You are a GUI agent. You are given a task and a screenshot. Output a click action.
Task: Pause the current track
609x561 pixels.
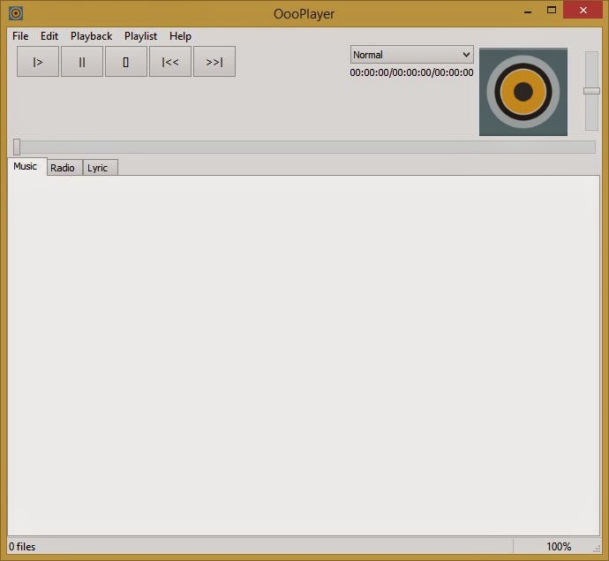(x=81, y=62)
